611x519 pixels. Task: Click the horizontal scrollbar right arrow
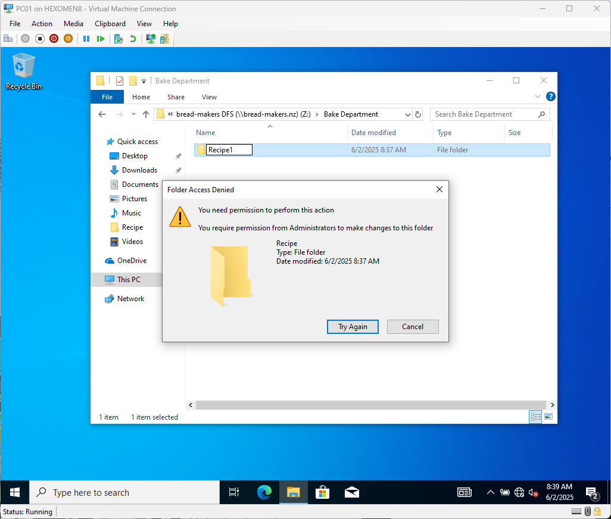[552, 405]
